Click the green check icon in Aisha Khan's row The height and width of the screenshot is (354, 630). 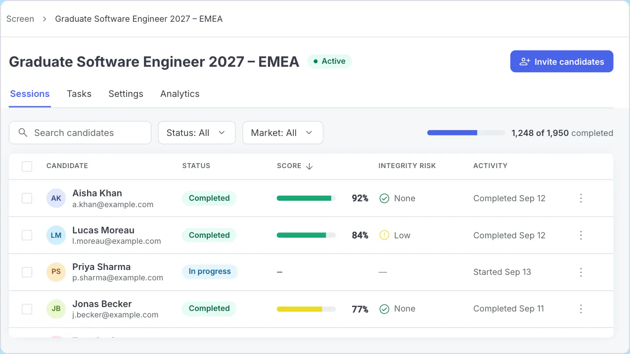coord(384,198)
